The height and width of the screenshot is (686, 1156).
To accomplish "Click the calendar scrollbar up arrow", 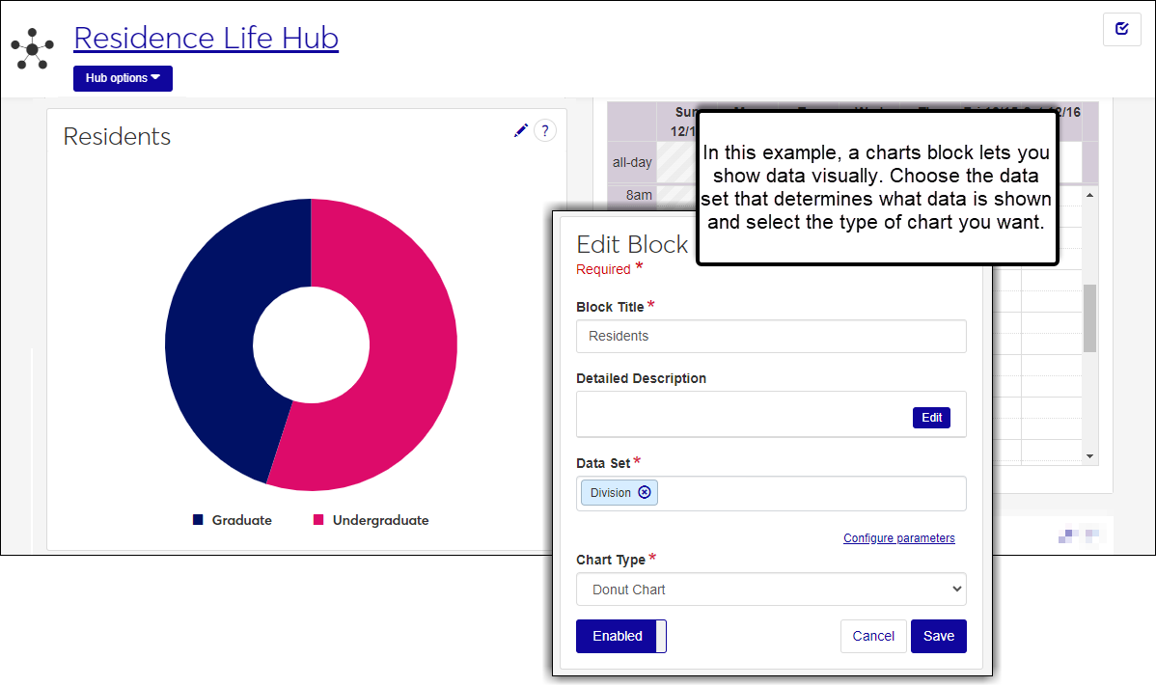I will [1089, 195].
